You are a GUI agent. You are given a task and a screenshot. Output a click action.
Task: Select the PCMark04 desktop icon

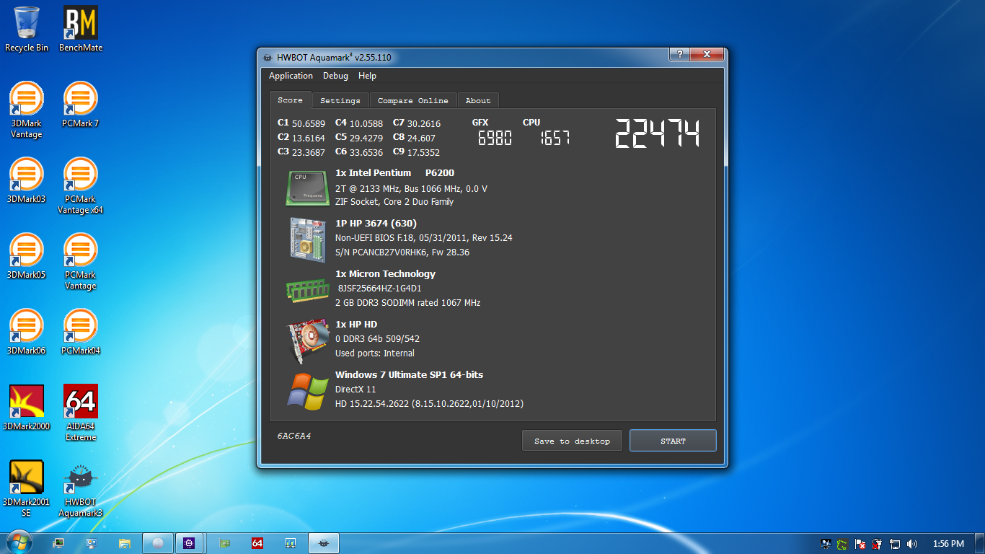[x=81, y=332]
